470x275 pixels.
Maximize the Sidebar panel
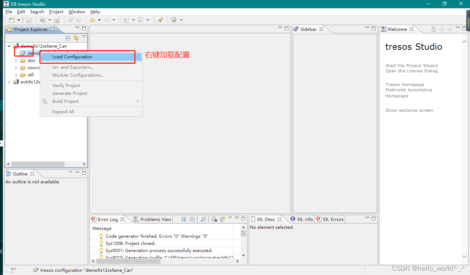pyautogui.click(x=374, y=28)
